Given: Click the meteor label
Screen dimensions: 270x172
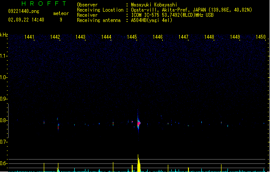Looking at the screenshot, I should point(61,13).
